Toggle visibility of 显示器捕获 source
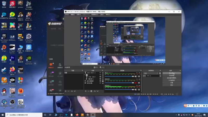Screen dimensions: 208x117 point(100,81)
